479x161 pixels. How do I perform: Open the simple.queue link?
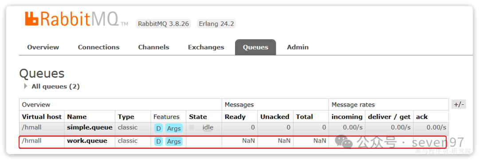click(x=90, y=127)
